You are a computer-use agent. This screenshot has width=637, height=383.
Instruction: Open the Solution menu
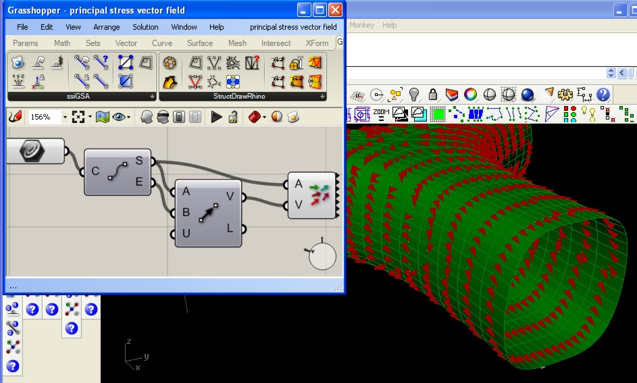(145, 27)
